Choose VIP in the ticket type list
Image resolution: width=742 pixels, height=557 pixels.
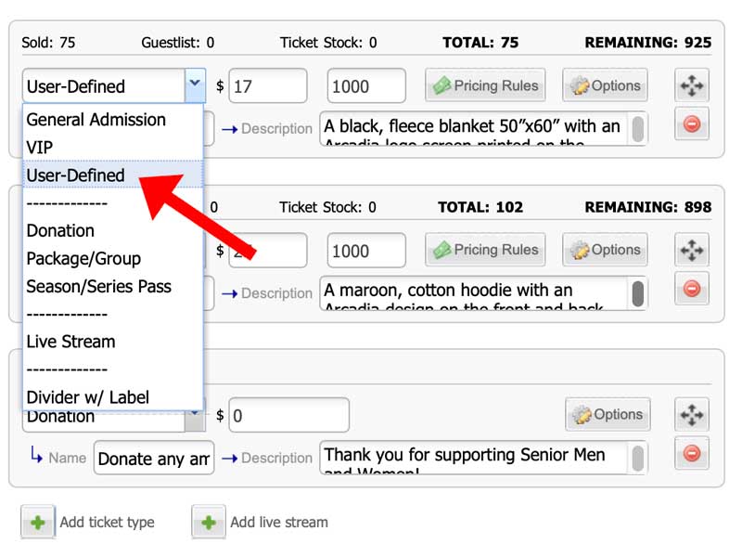click(113, 148)
